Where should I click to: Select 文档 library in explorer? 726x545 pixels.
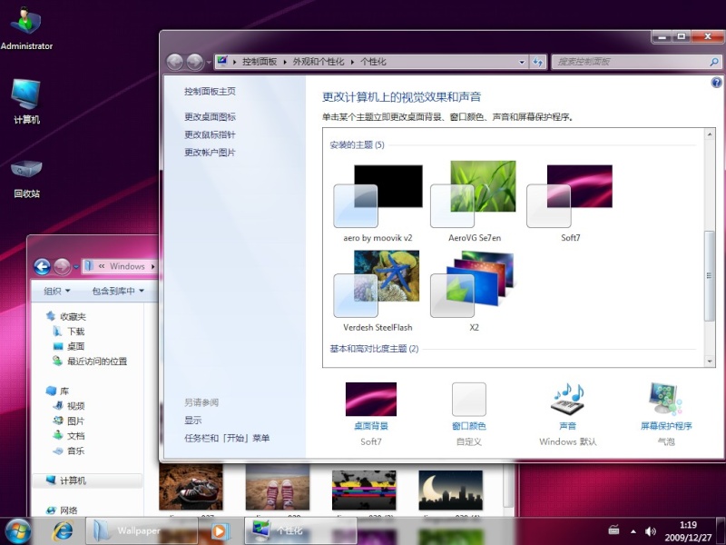pos(69,436)
